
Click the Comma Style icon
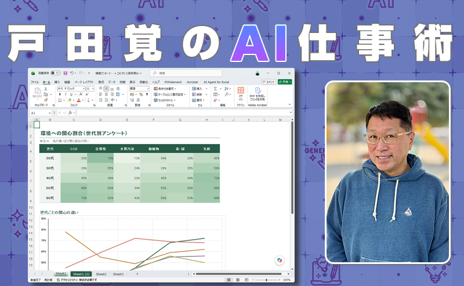pyautogui.click(x=147, y=94)
